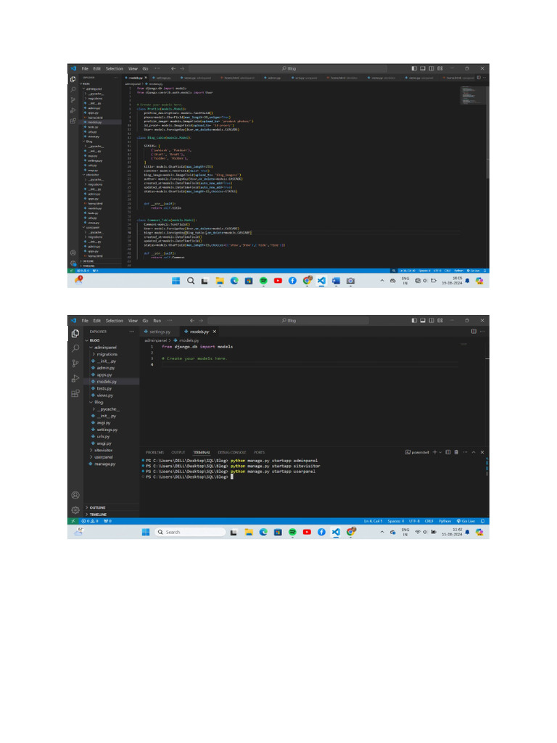Toggle Primary Side Bar in the terminal window title bar
Screen dimensions: 557x743
[x=414, y=320]
